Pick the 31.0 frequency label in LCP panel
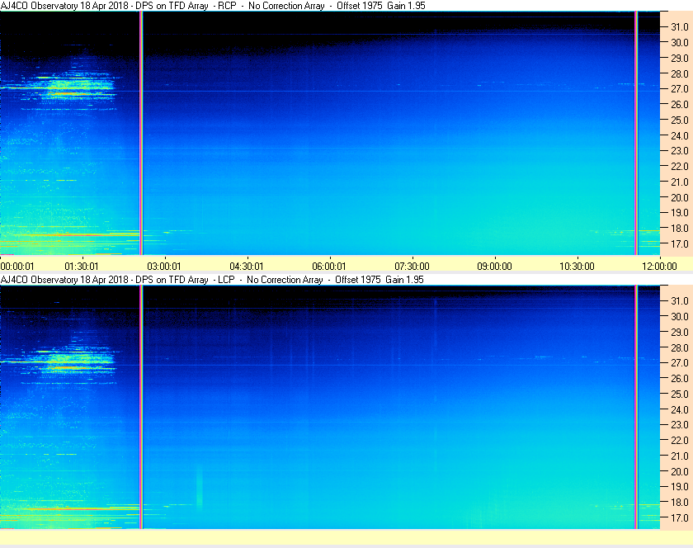Viewport: 693px width, 548px height. coord(680,300)
